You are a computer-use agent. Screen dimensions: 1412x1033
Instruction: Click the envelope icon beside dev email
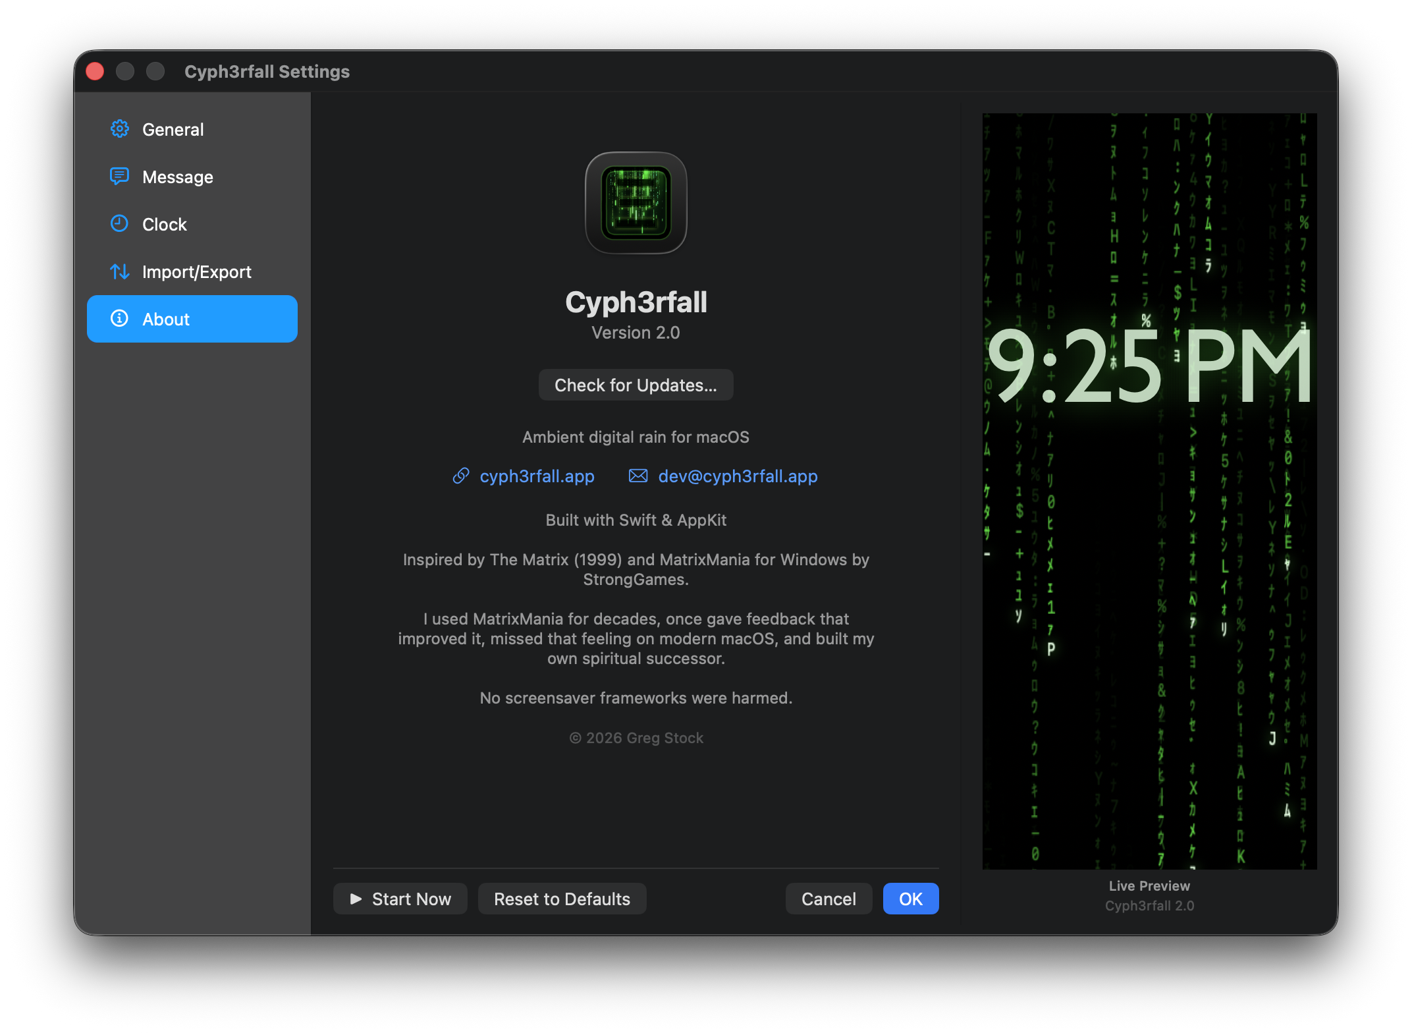pos(638,476)
